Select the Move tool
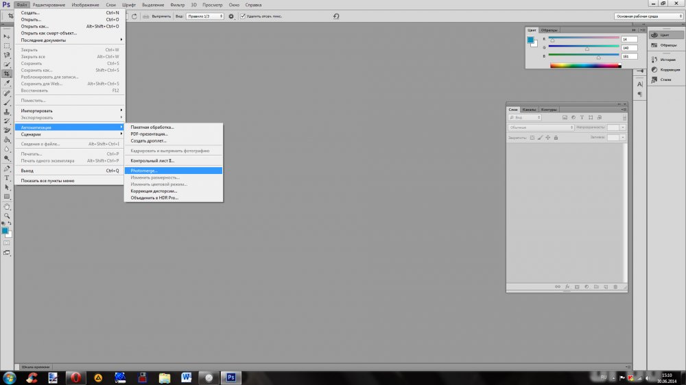This screenshot has width=686, height=385. pos(7,36)
